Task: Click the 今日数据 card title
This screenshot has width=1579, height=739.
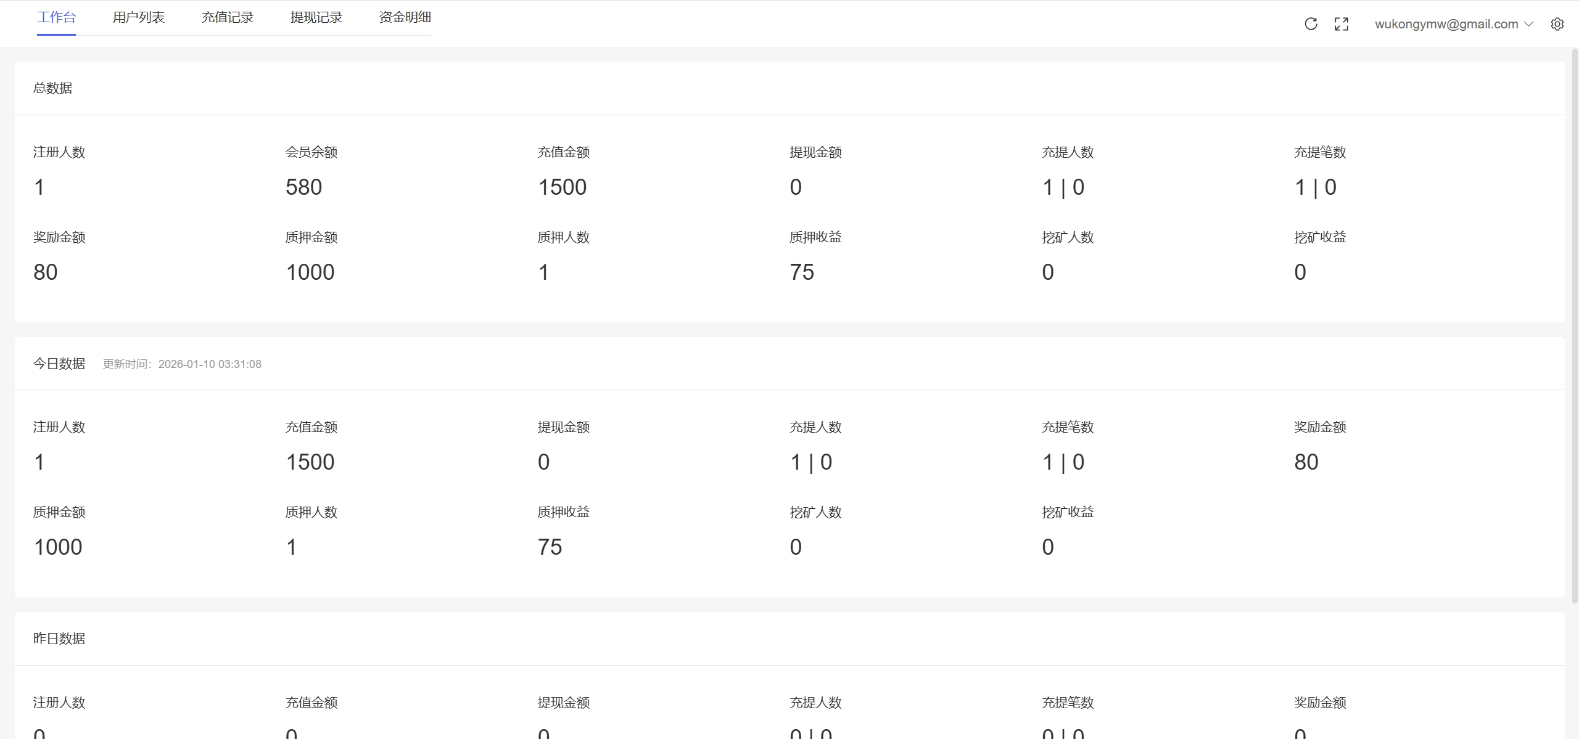Action: click(59, 364)
